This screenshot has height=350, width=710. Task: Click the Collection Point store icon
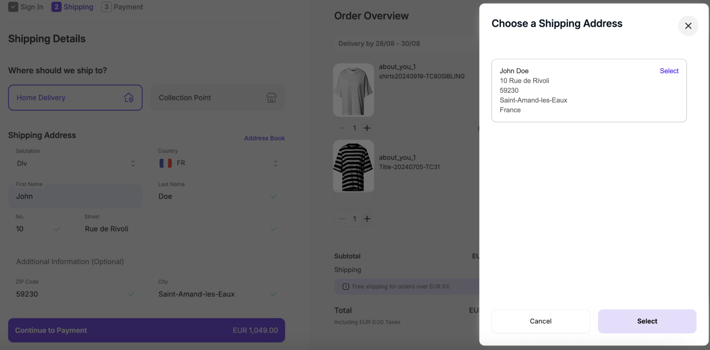click(271, 98)
